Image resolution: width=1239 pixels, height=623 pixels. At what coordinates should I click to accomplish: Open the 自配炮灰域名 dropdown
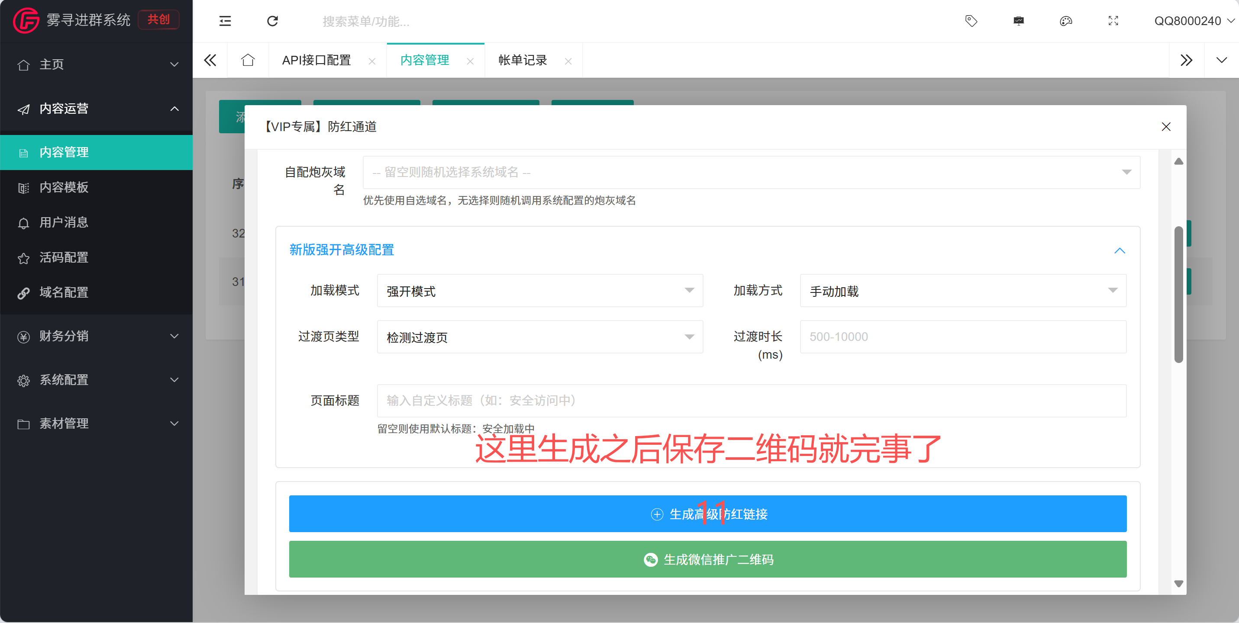click(751, 172)
